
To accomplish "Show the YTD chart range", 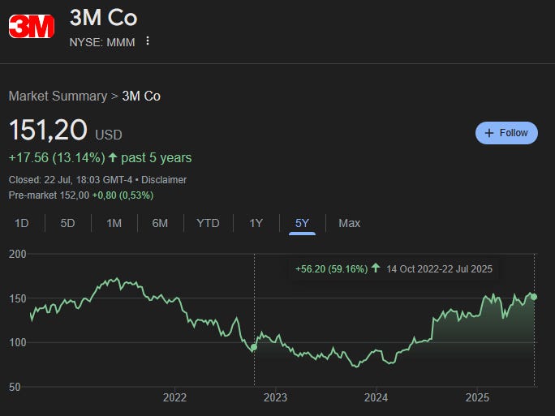I will pyautogui.click(x=208, y=223).
